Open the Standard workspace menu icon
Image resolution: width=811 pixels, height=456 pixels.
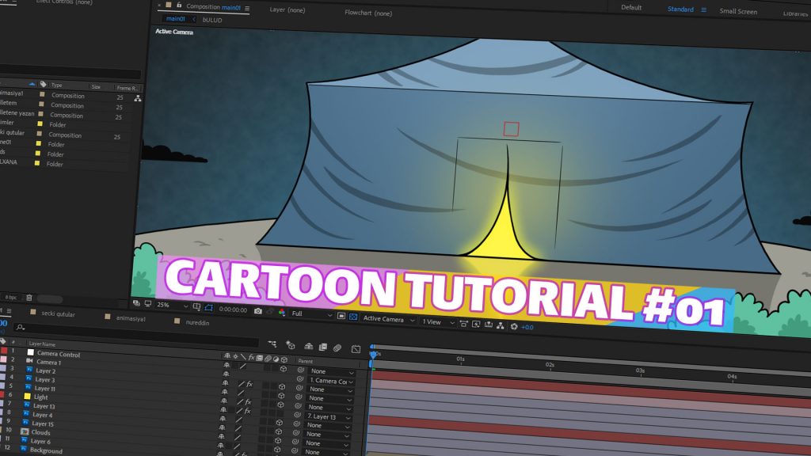[703, 9]
